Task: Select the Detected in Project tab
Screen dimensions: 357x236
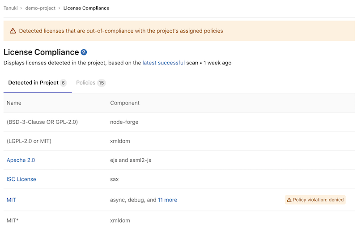Action: point(33,83)
